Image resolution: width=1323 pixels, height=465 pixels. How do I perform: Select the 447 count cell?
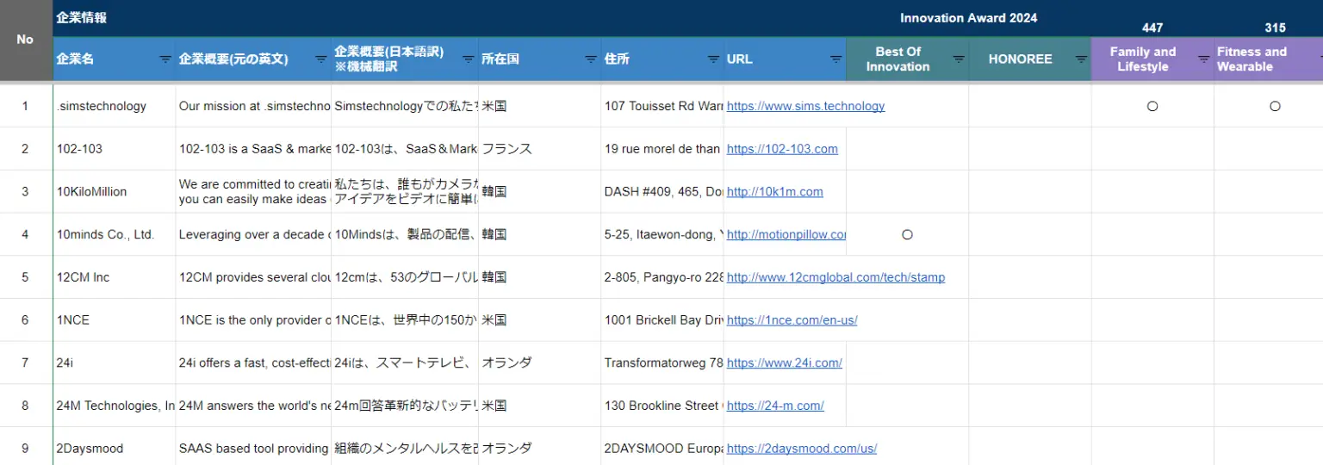click(1152, 28)
